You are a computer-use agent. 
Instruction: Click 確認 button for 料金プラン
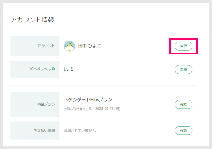point(183,104)
